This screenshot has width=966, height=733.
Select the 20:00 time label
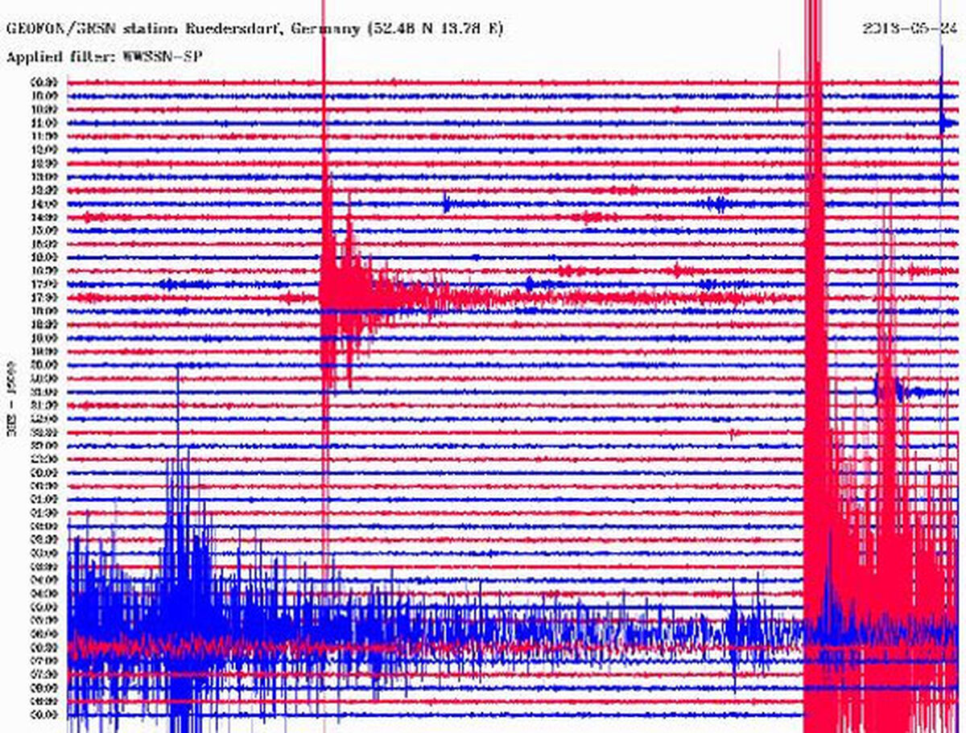click(43, 364)
